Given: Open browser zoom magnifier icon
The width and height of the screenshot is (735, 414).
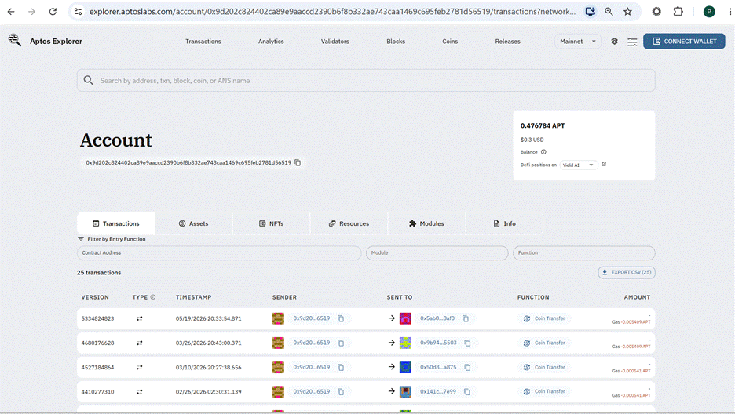Looking at the screenshot, I should click(x=609, y=12).
